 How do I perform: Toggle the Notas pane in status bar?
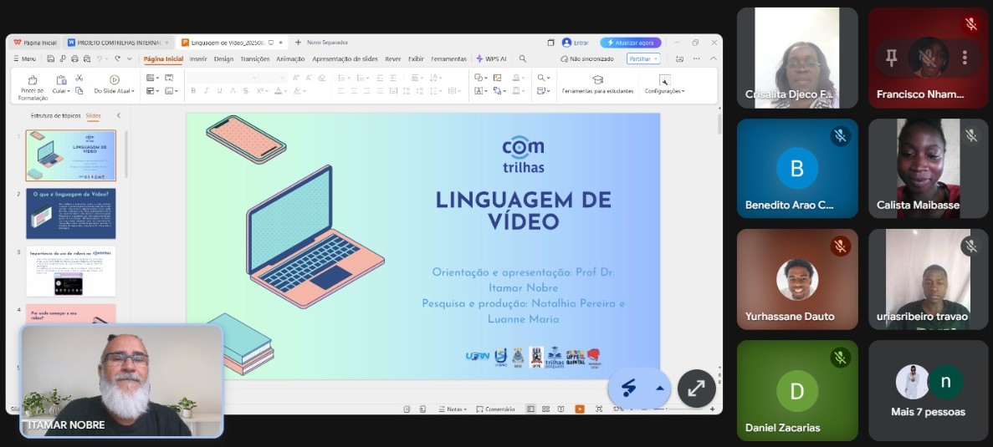[x=453, y=409]
